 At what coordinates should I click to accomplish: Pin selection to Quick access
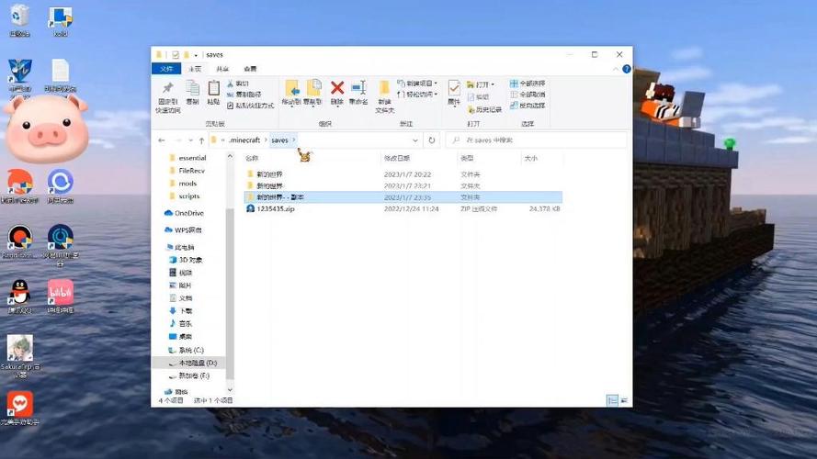[x=168, y=97]
